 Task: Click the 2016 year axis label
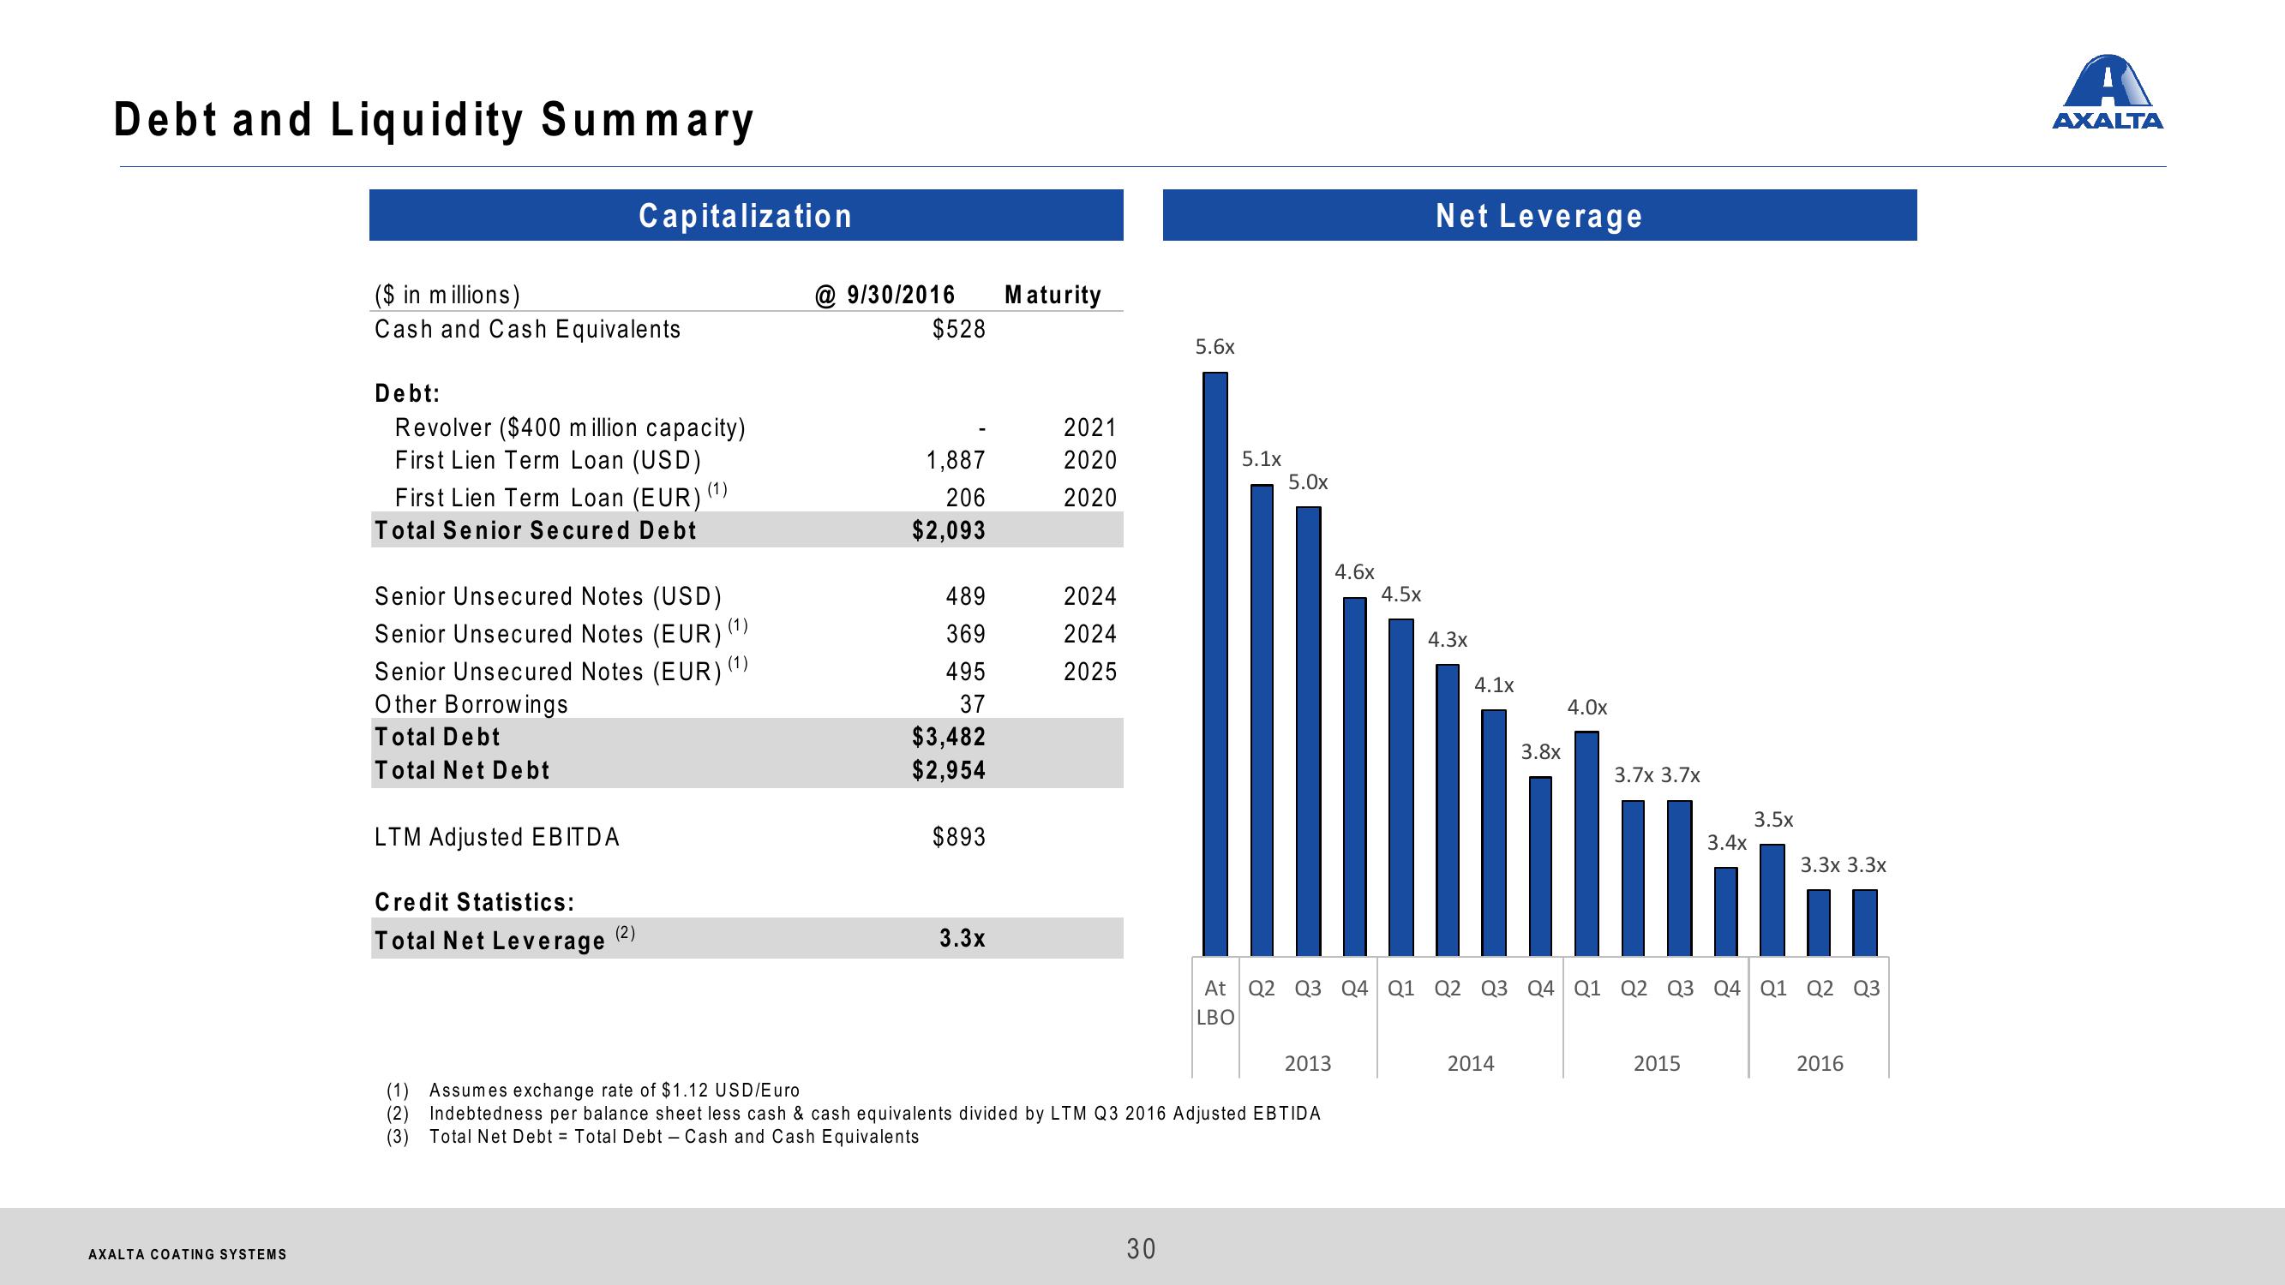click(1820, 1063)
